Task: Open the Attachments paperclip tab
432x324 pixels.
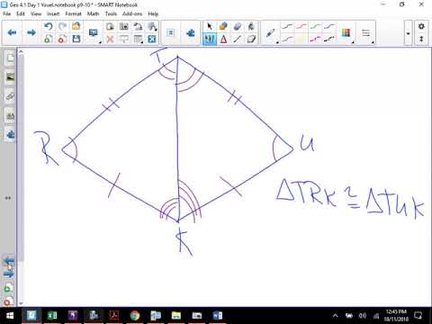Action: tap(10, 96)
